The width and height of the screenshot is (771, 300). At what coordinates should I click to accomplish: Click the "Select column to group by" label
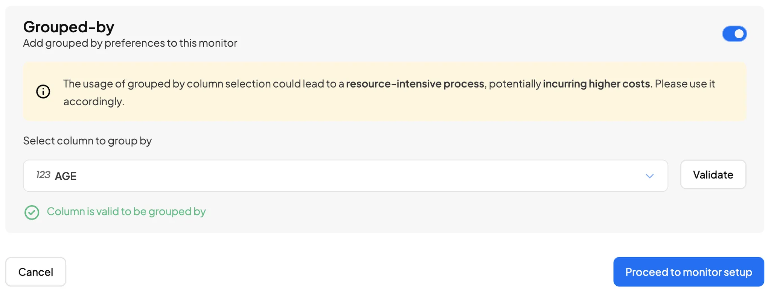(x=87, y=141)
